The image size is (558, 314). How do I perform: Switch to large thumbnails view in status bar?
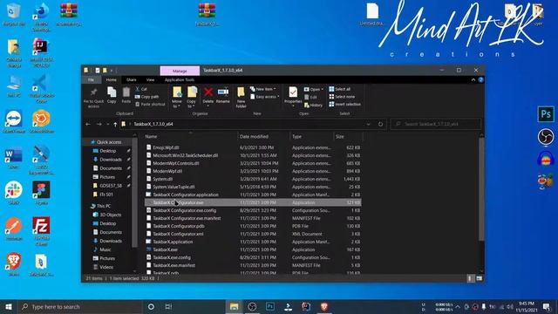479,278
